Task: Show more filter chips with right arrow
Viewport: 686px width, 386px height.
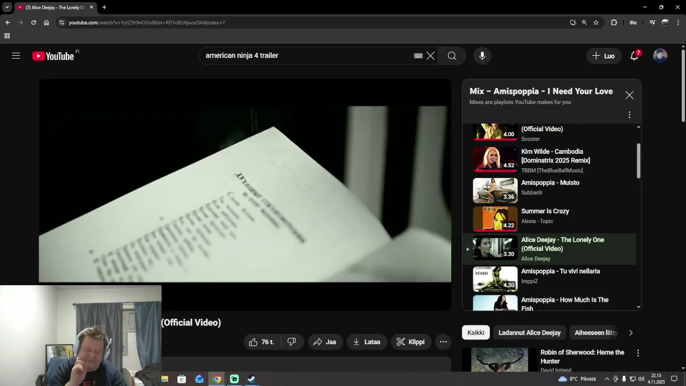Action: [631, 332]
